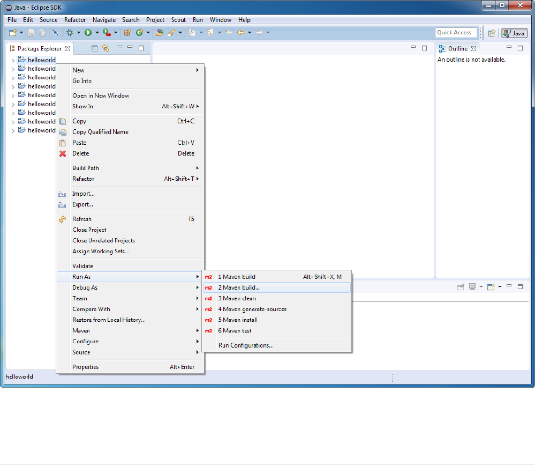
Task: Maximize the Package Explorer view
Action: (141, 48)
